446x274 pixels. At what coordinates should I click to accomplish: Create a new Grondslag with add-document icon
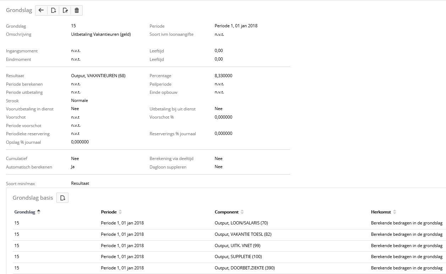click(x=53, y=10)
